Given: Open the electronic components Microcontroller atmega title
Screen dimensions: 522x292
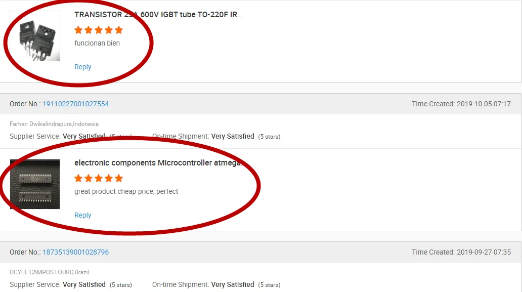Looking at the screenshot, I should click(158, 163).
